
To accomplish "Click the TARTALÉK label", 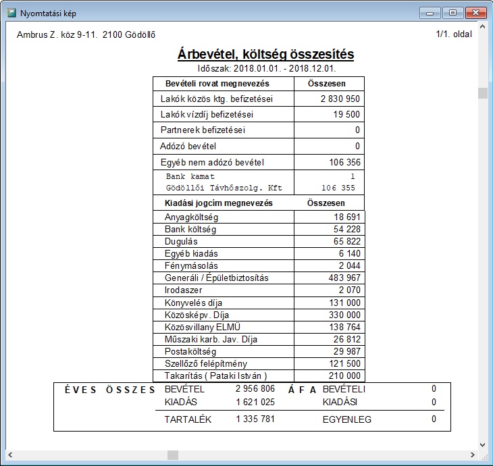I will pyautogui.click(x=188, y=419).
